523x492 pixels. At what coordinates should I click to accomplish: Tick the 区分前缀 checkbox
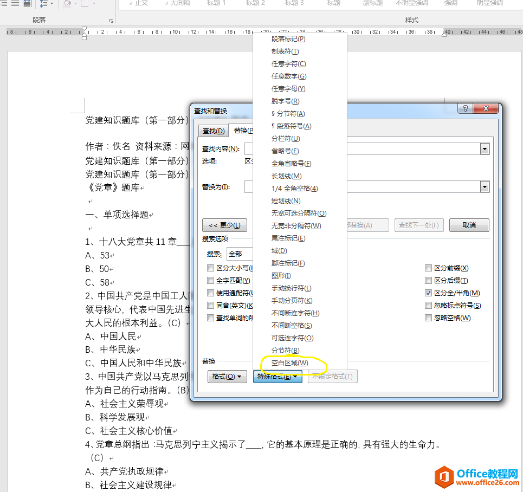(428, 268)
